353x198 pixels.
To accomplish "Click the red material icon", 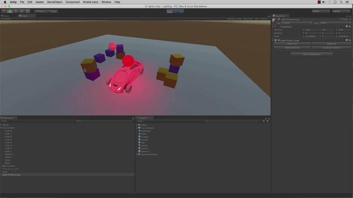I will click(x=139, y=142).
